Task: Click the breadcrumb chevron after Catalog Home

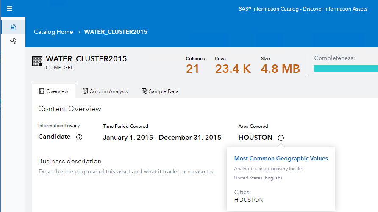Action: (x=79, y=32)
